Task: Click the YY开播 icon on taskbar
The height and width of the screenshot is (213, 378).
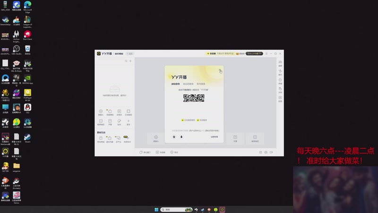Action: coord(222,210)
